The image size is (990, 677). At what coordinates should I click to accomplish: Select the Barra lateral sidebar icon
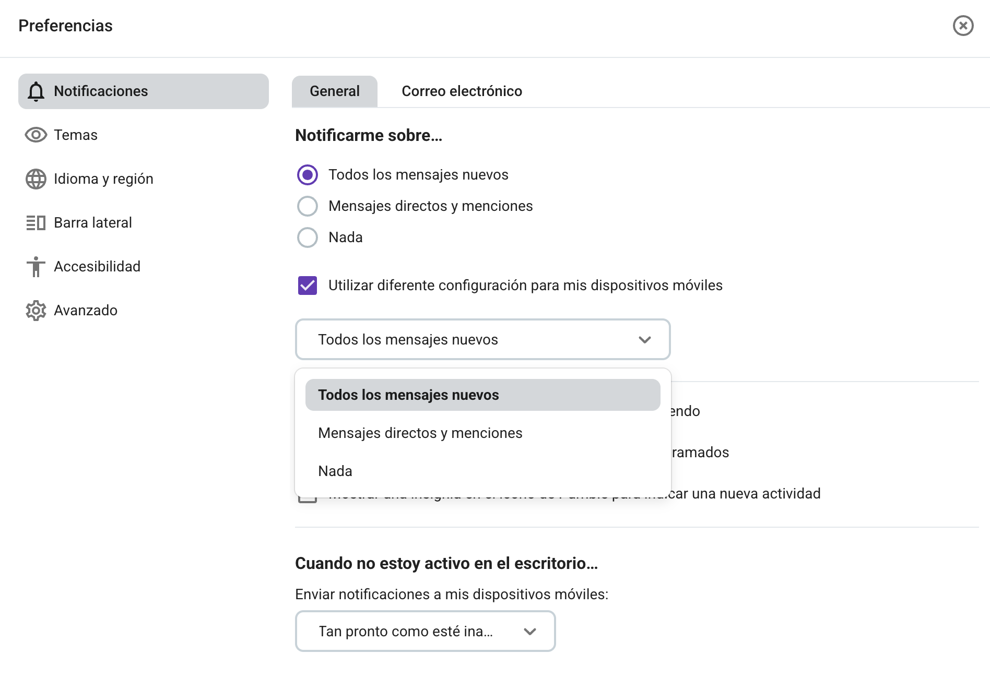36,222
